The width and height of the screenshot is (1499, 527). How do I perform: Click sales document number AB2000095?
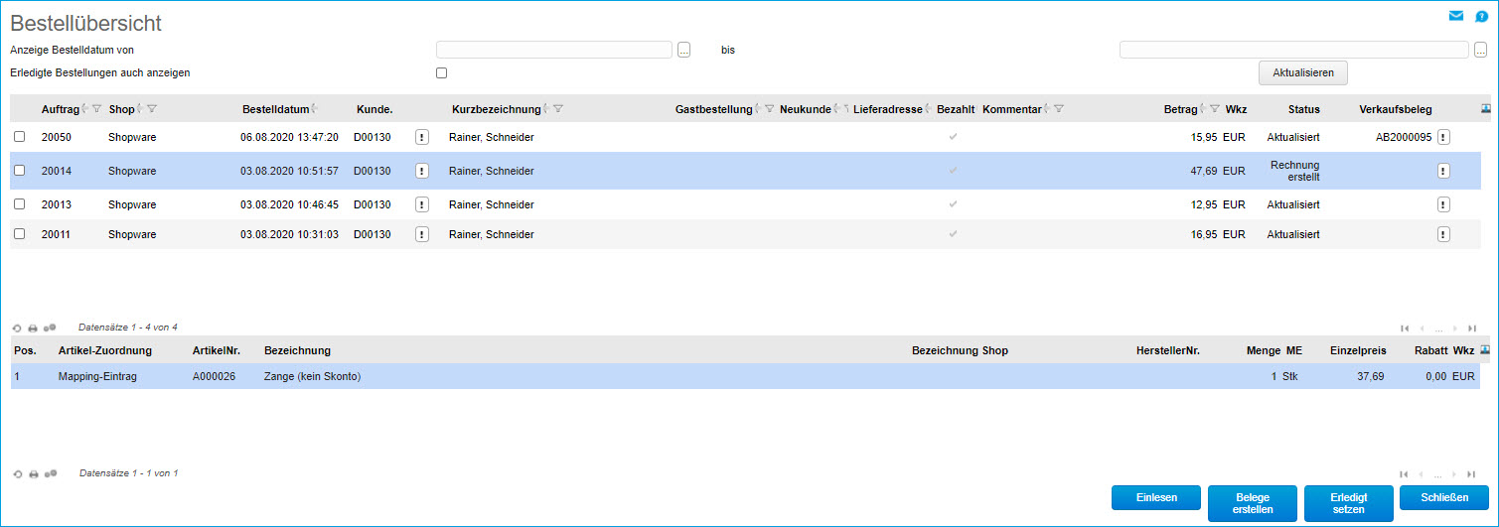tap(1404, 137)
